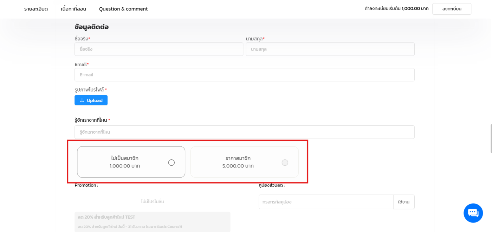The width and height of the screenshot is (492, 232).
Task: Click the ใช้งาน coupon apply button
Action: tap(403, 202)
